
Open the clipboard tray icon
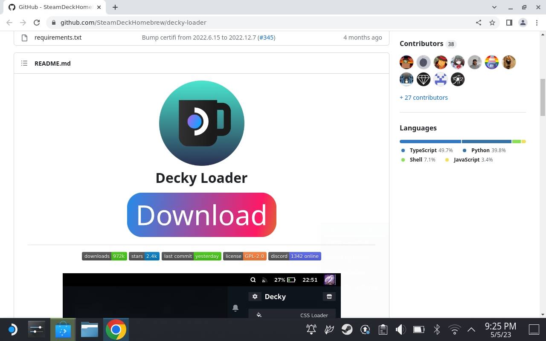[x=383, y=329]
